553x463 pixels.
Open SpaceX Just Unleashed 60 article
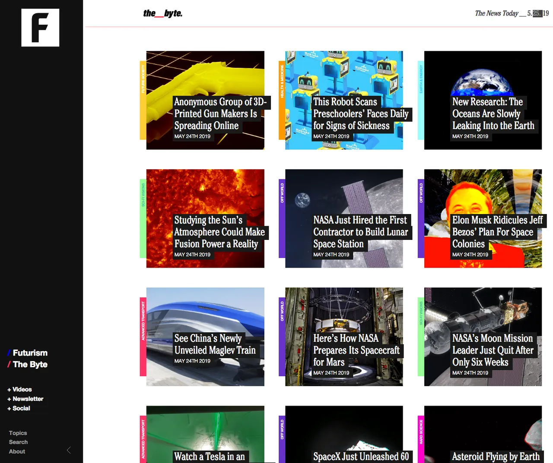361,457
